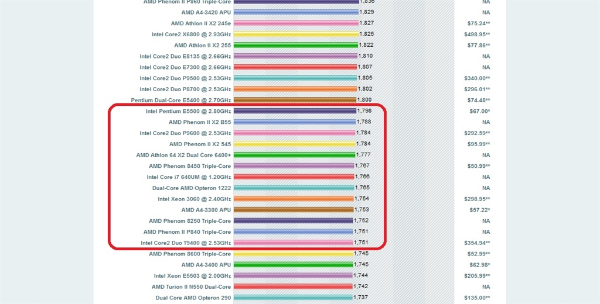Open the $340.00** price link
Image resolution: width=600 pixels, height=304 pixels.
[477, 79]
